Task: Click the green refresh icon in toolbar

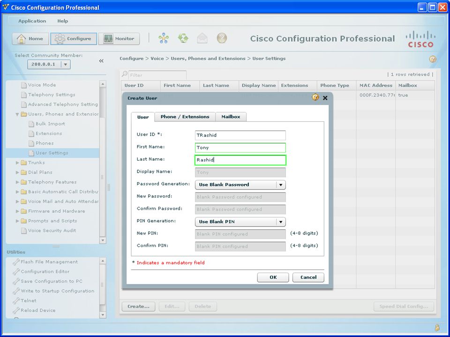Action: (x=183, y=38)
